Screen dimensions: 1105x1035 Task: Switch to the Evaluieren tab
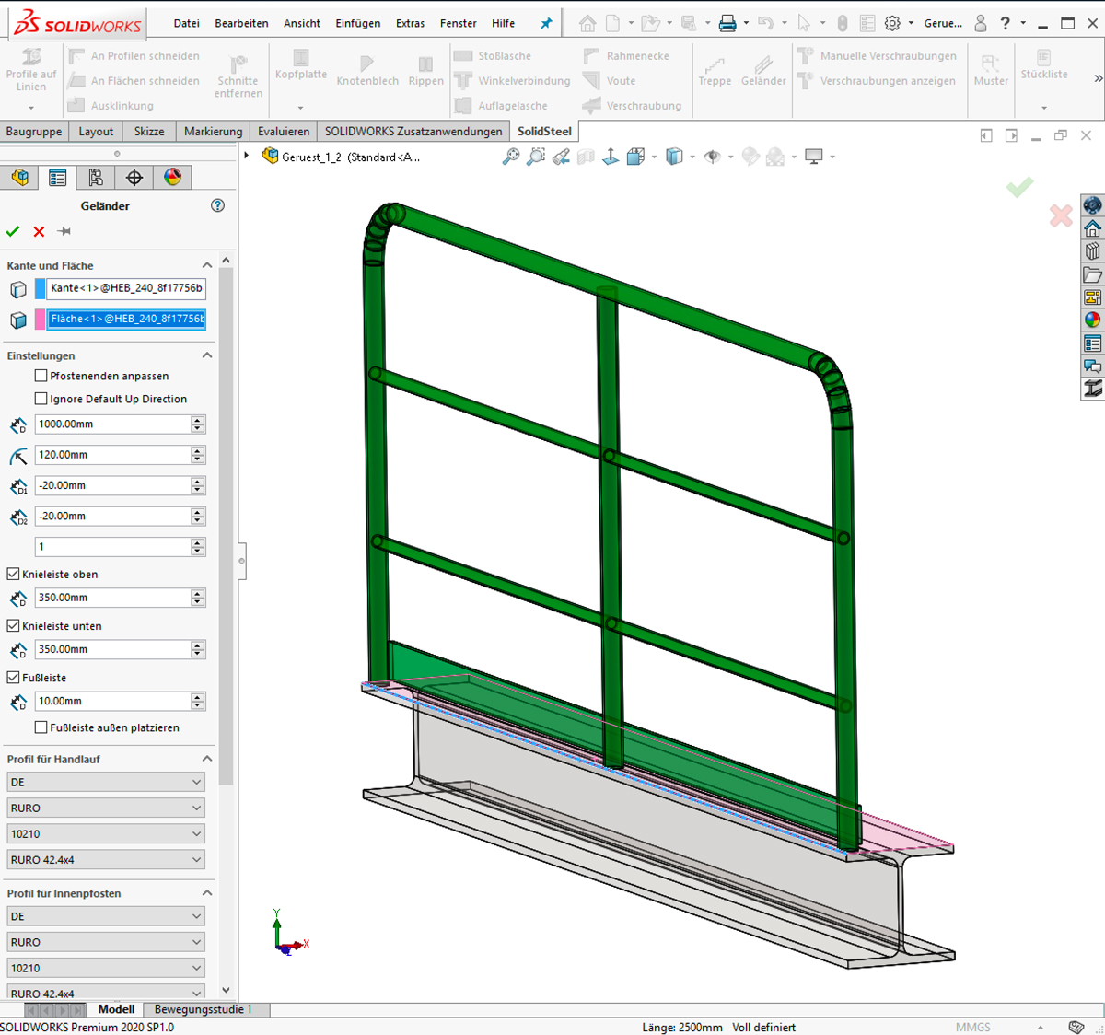pyautogui.click(x=284, y=132)
